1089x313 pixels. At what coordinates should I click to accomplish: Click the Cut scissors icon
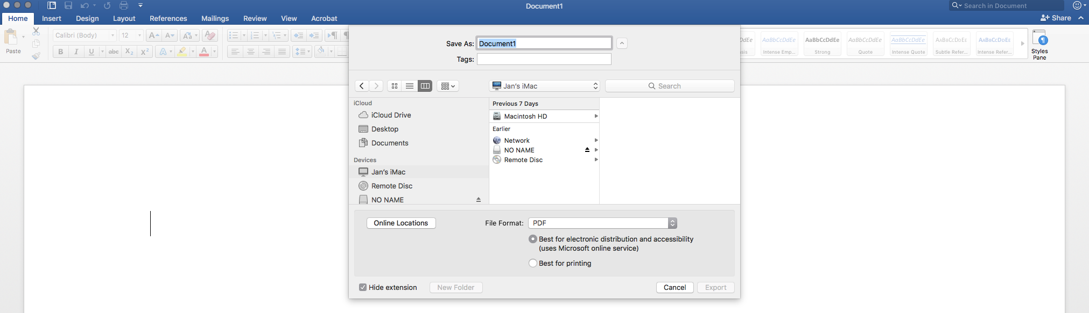[x=36, y=32]
